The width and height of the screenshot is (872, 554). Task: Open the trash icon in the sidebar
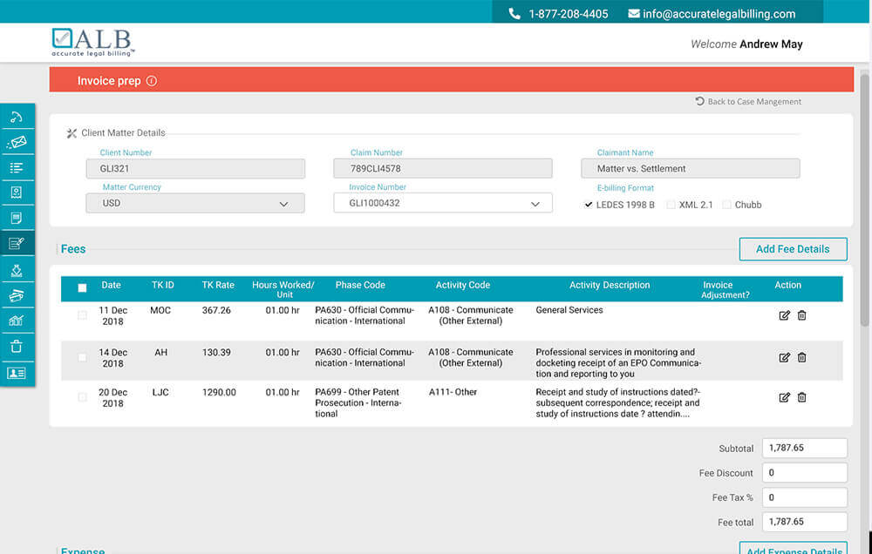17,344
